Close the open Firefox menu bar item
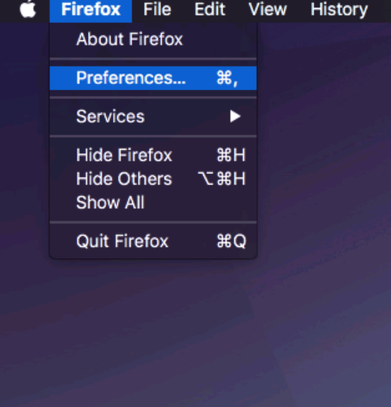Viewport: 391px width, 407px height. [x=91, y=10]
